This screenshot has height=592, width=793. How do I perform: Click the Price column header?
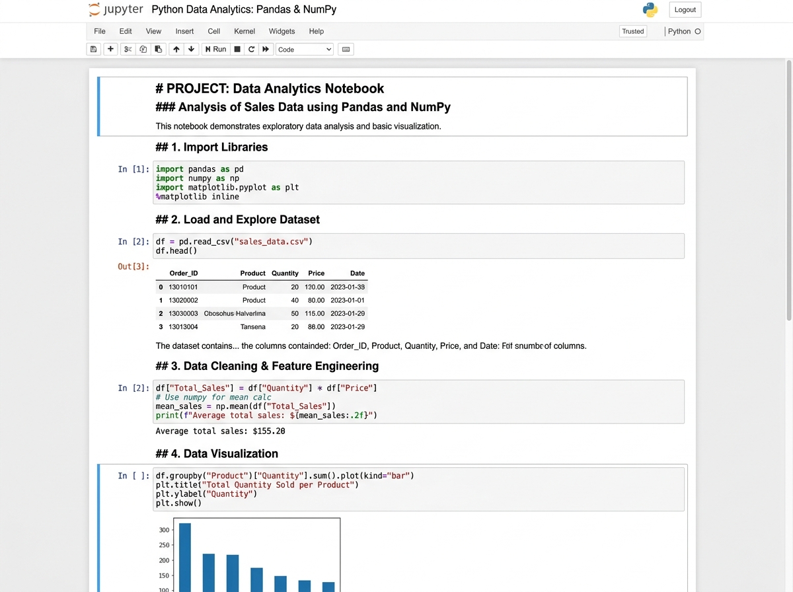point(317,273)
